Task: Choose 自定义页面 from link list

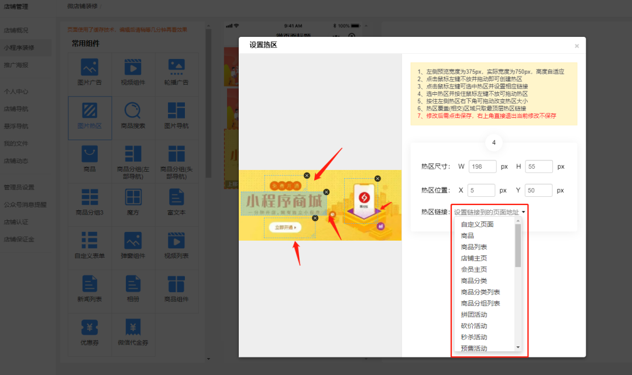Action: [478, 224]
